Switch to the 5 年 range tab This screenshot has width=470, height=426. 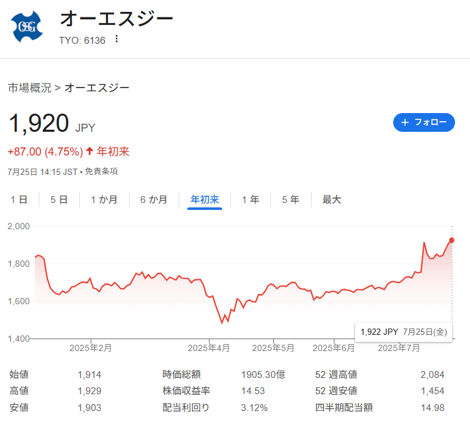pos(290,200)
